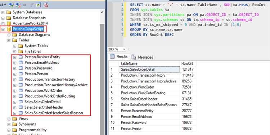Select the row count cell 27647
This screenshot has height=135, width=270.
188,105
